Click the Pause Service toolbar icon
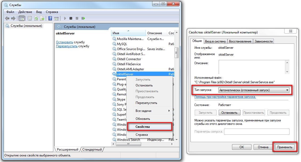The height and width of the screenshot is (162, 301). 77,18
